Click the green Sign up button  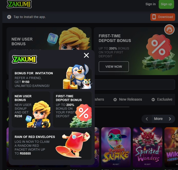click(x=166, y=4)
